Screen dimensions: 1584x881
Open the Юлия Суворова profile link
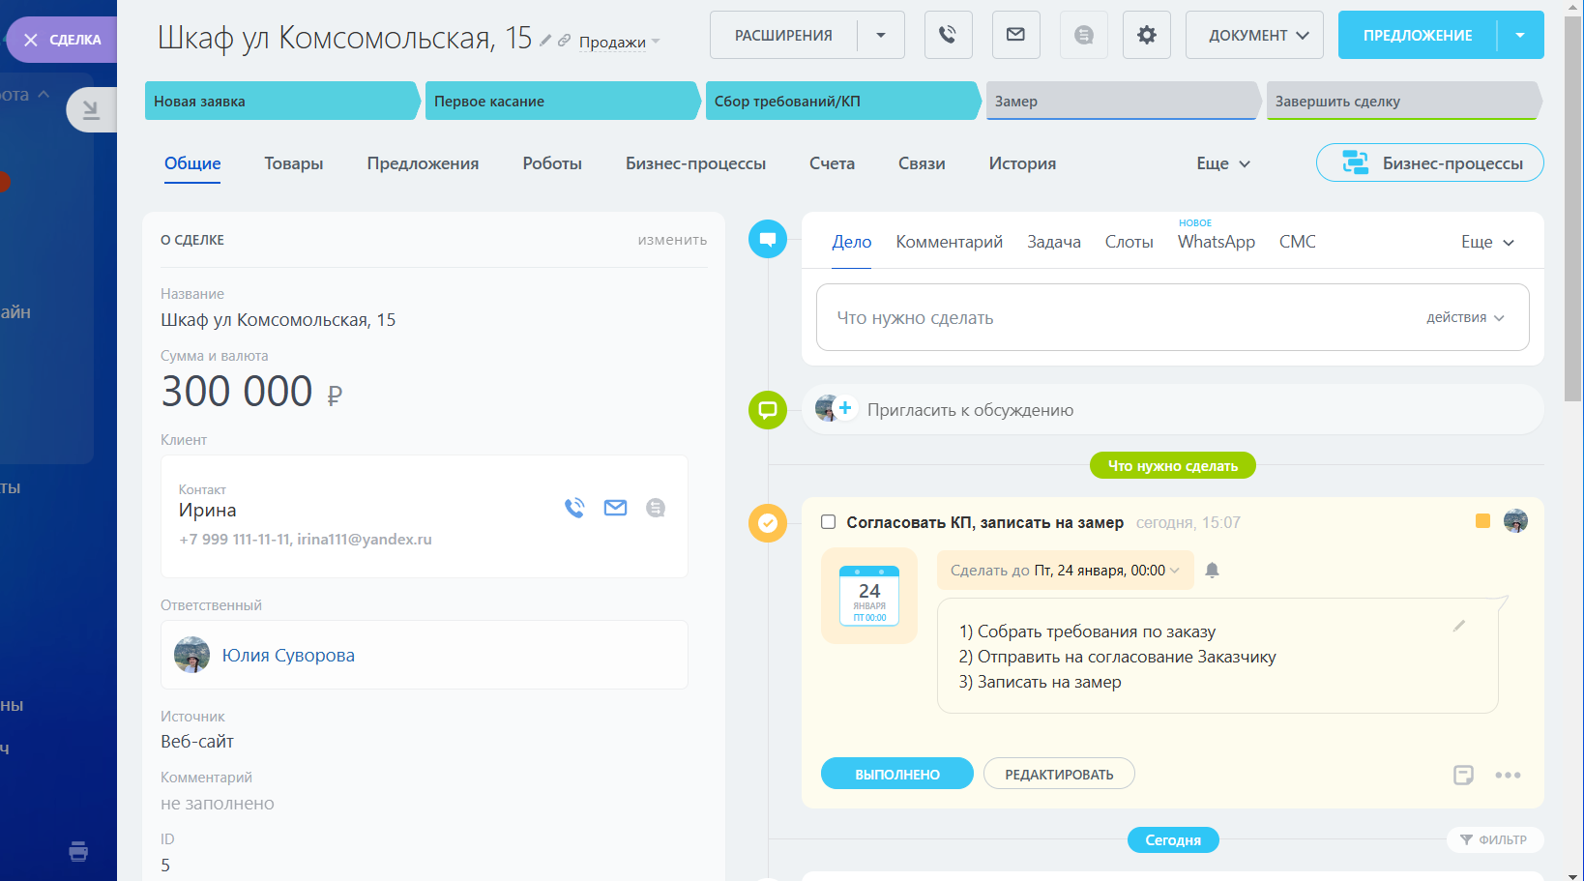click(x=288, y=656)
